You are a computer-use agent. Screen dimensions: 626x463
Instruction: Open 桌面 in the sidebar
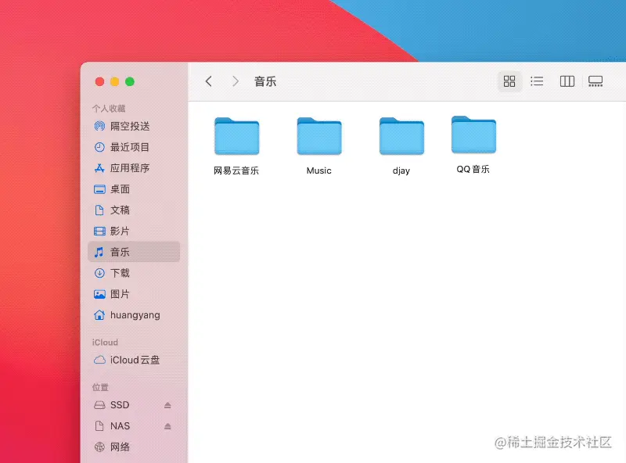[x=120, y=189]
